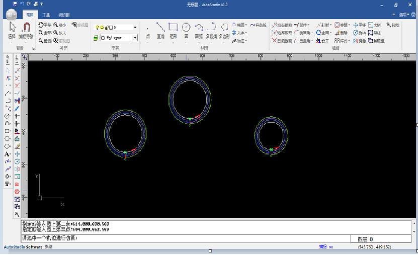Switch to the third ribbon tab
This screenshot has width=418, height=255.
pyautogui.click(x=64, y=15)
